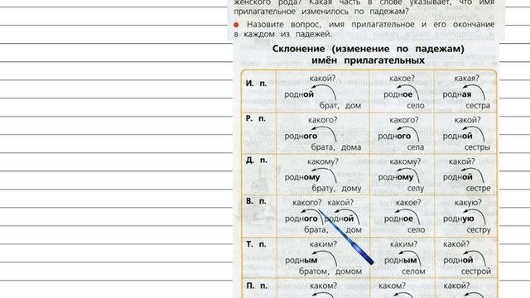Click the word 'села'
Screen dimensions: 530x298
point(416,147)
